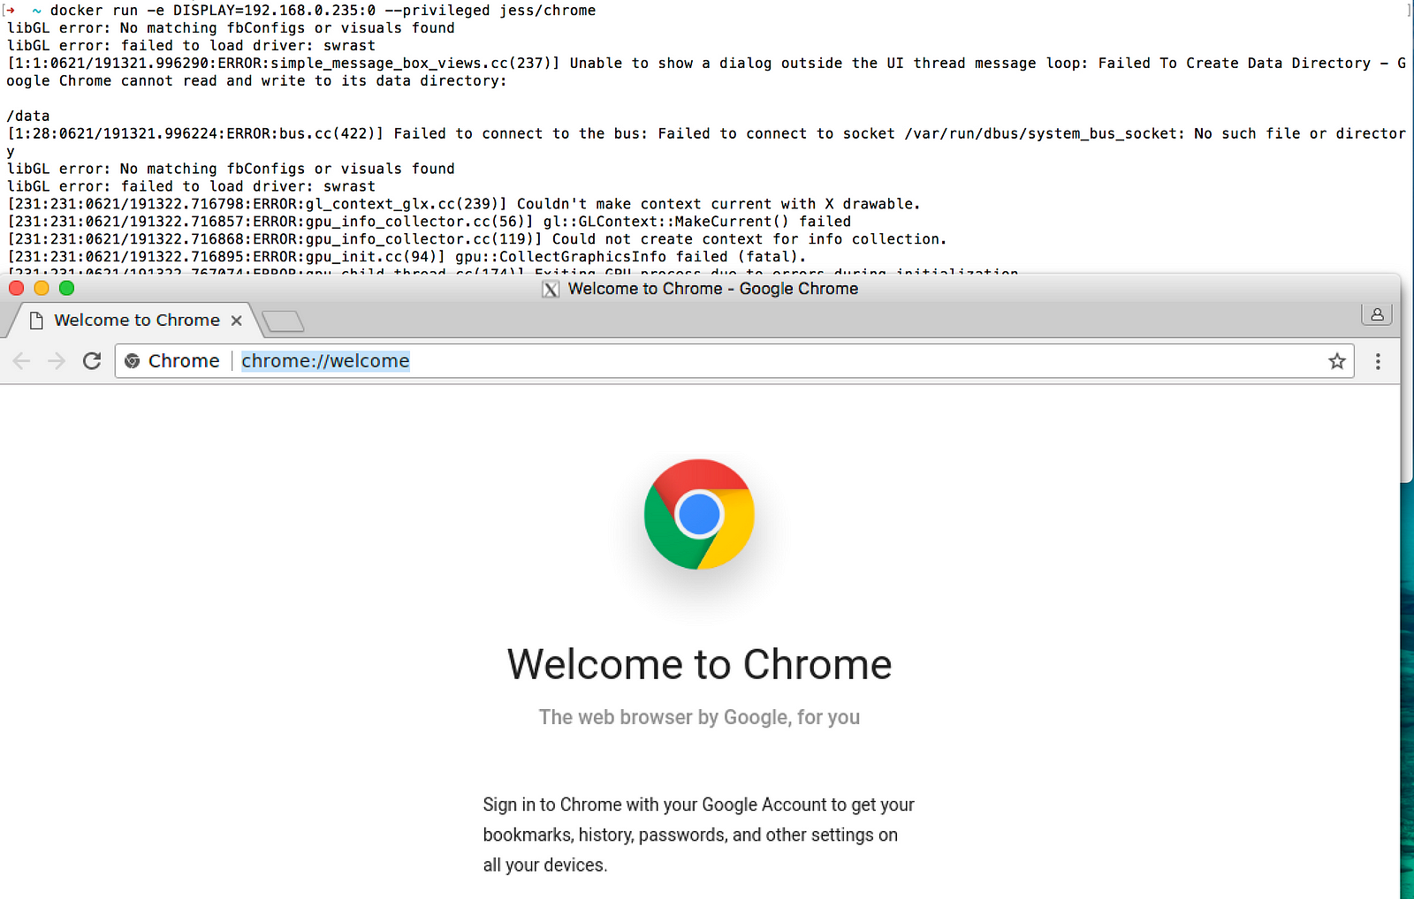Image resolution: width=1414 pixels, height=899 pixels.
Task: Close the Welcome to Chrome tab
Action: [x=236, y=321]
